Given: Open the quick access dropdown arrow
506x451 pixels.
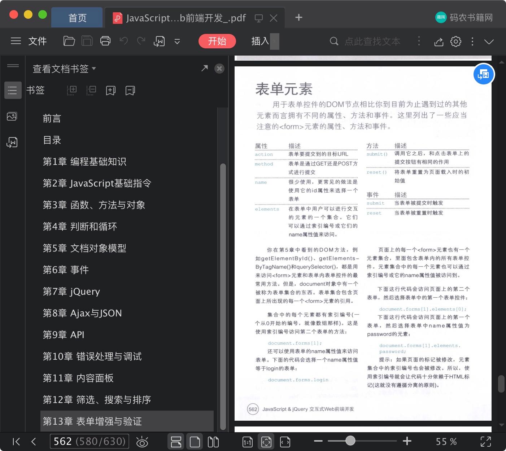Looking at the screenshot, I should pyautogui.click(x=177, y=41).
